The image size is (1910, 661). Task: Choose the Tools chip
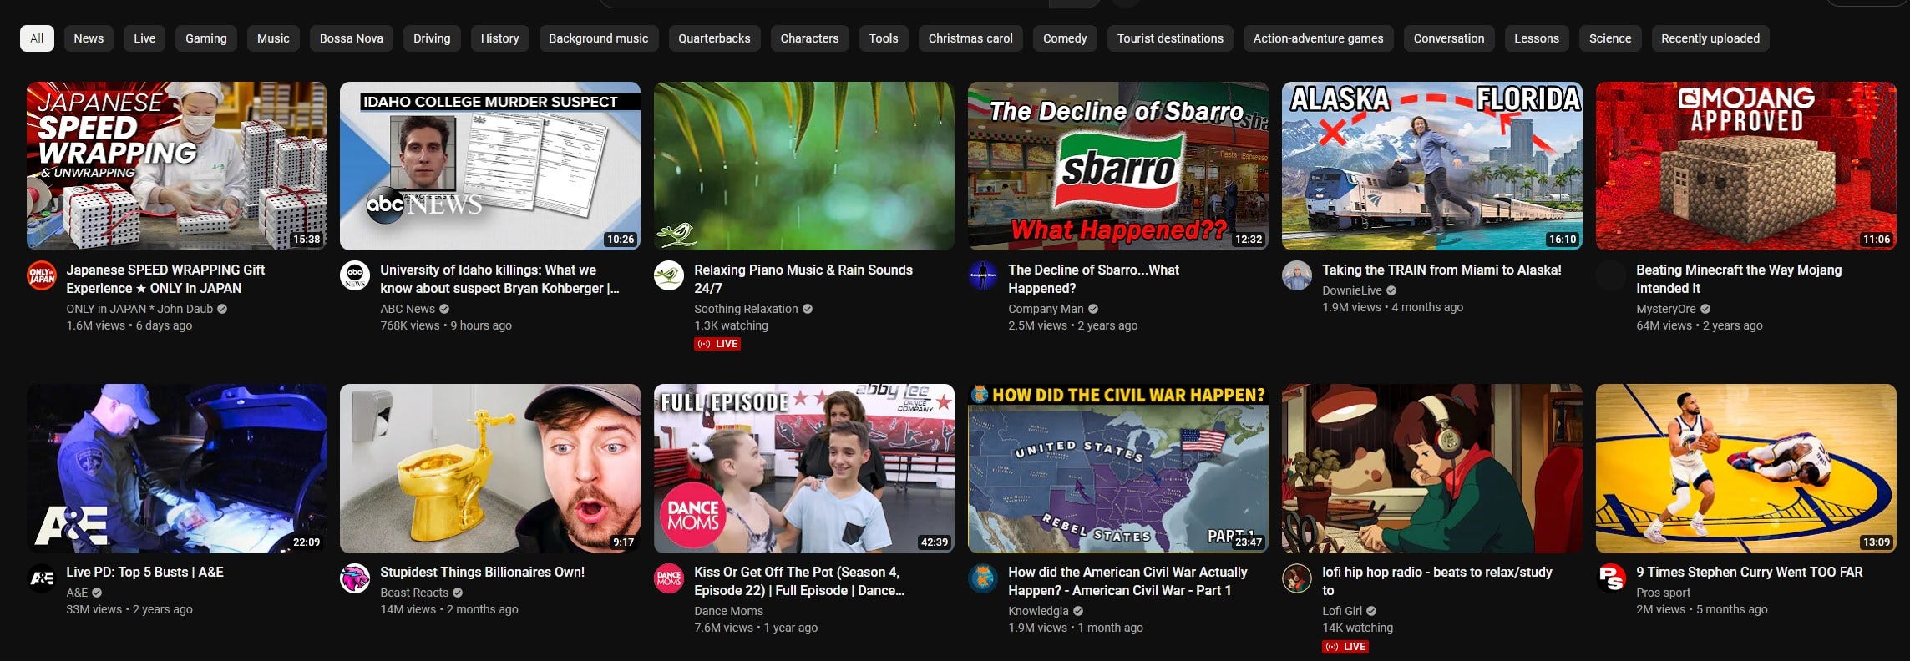point(884,38)
